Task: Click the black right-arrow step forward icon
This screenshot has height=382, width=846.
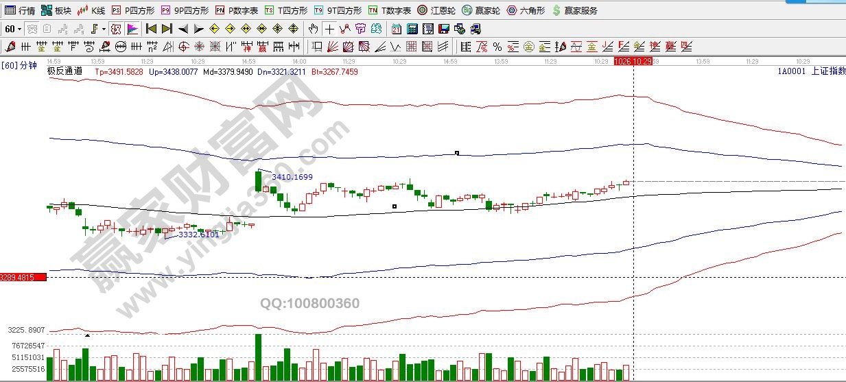Action: (199, 29)
